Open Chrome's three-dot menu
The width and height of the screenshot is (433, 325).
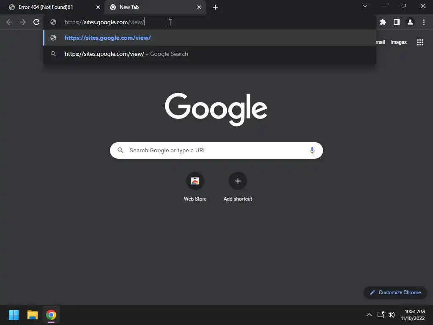coord(424,22)
